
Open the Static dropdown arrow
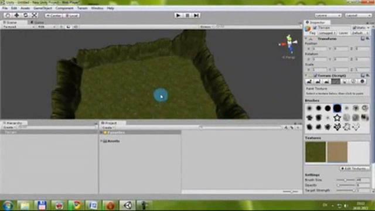(x=369, y=28)
